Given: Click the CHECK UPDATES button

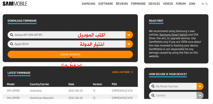Looking at the screenshot, I should tap(70, 54).
